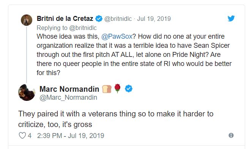Open Marc Normandin's profile avatar
The width and height of the screenshot is (252, 149).
(27, 93)
